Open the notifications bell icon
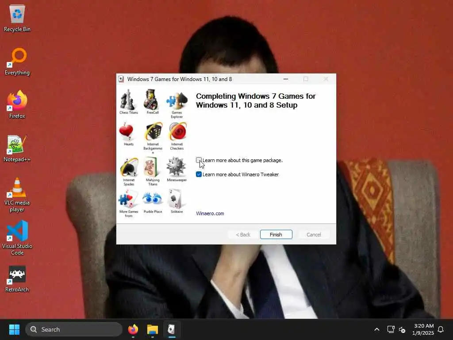 441,329
